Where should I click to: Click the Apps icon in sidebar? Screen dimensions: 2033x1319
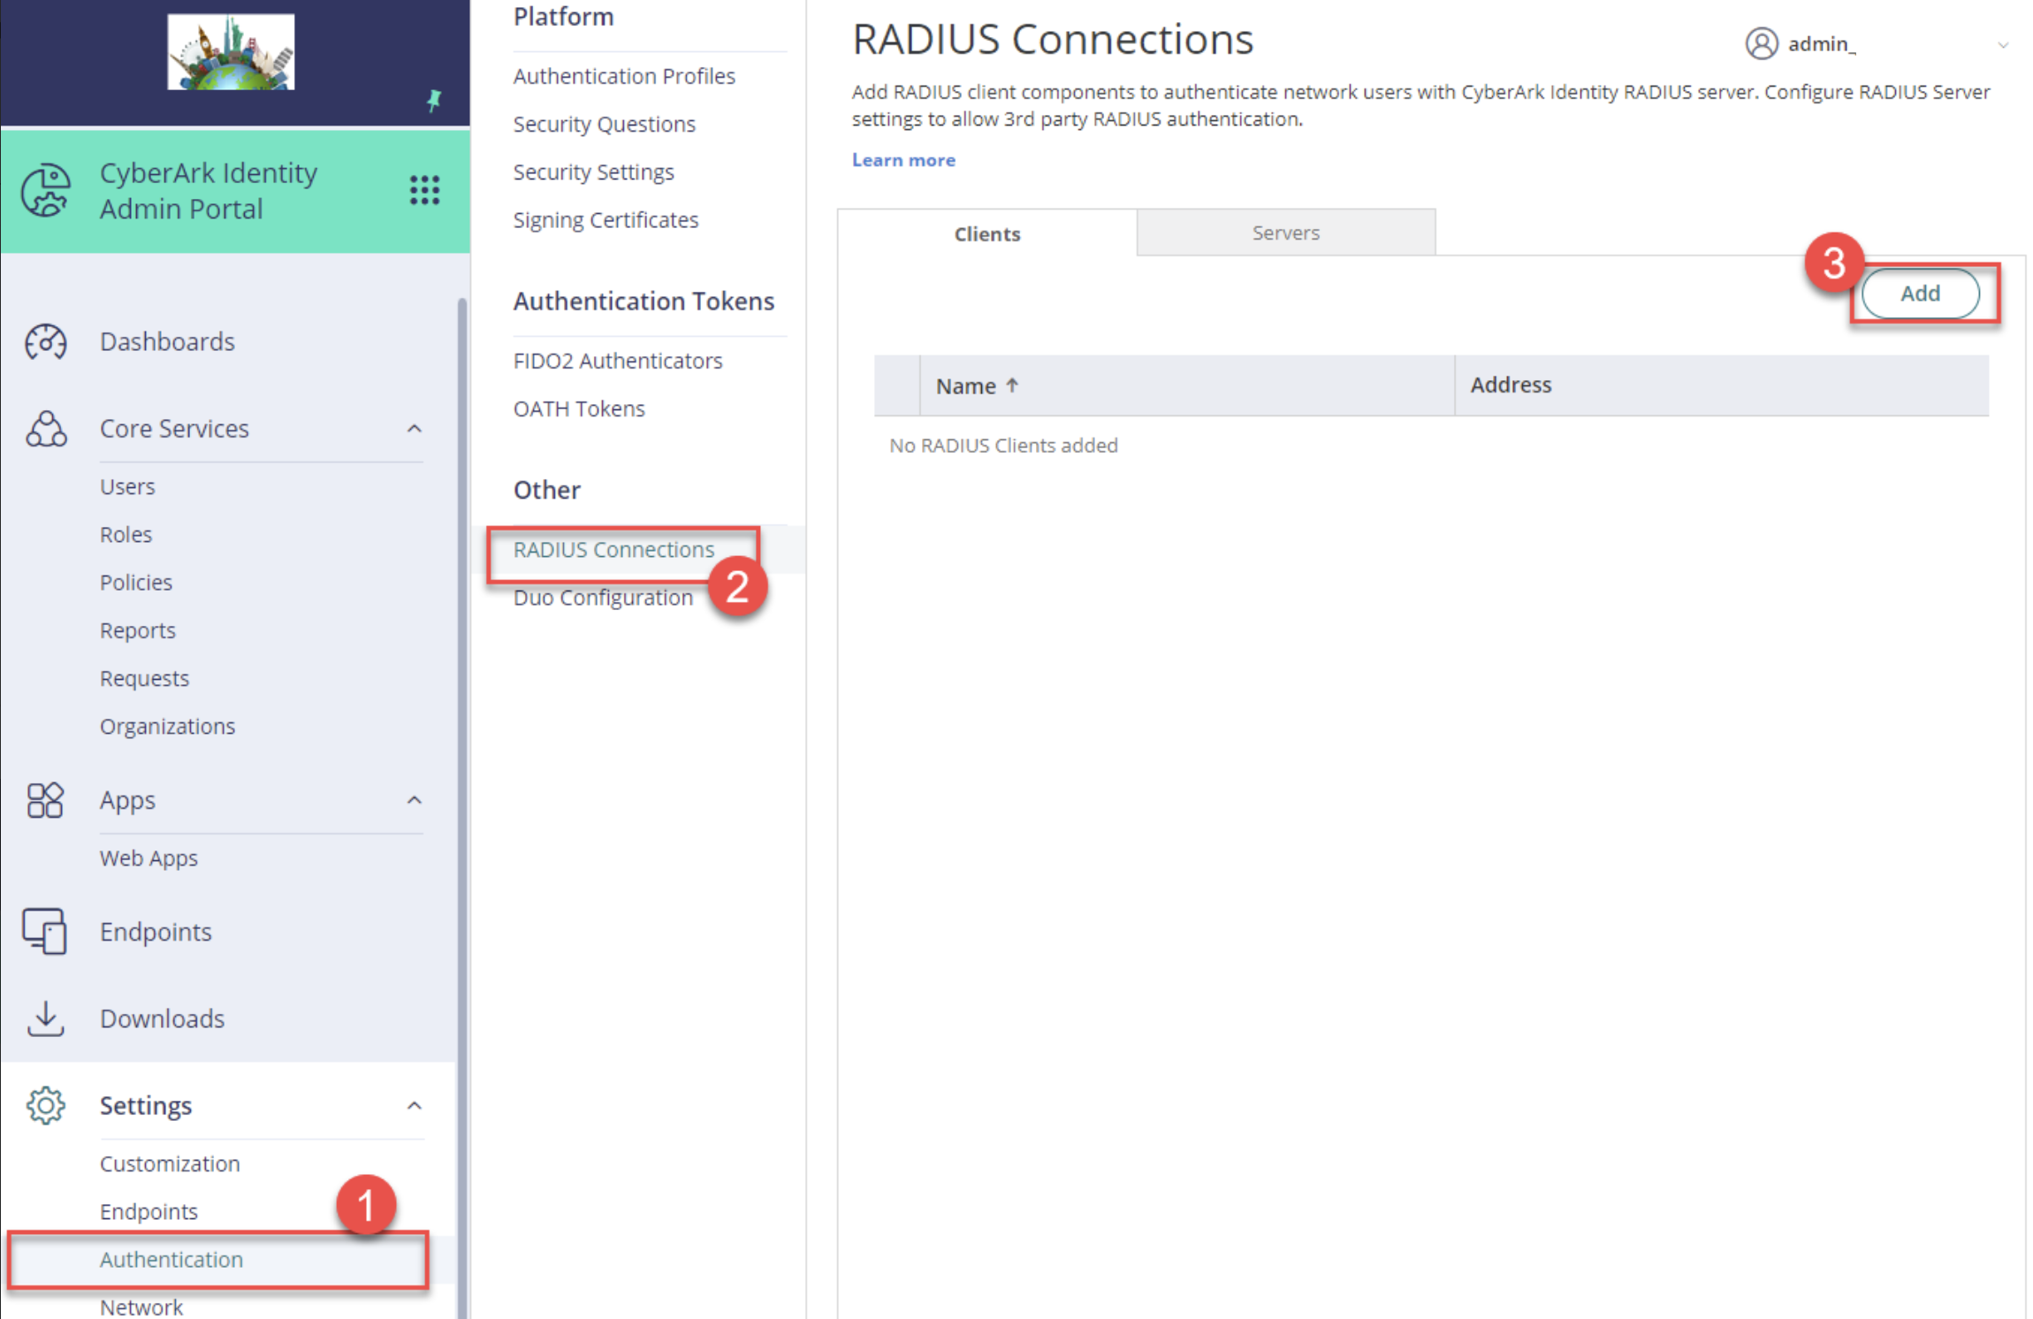pyautogui.click(x=45, y=800)
